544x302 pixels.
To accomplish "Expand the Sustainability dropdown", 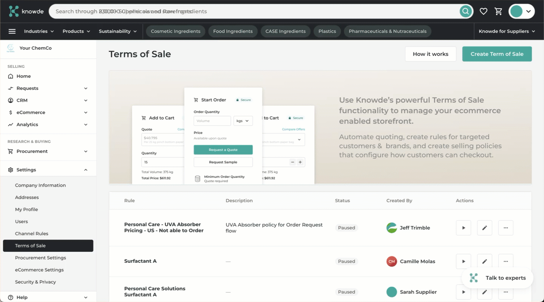I will click(118, 31).
